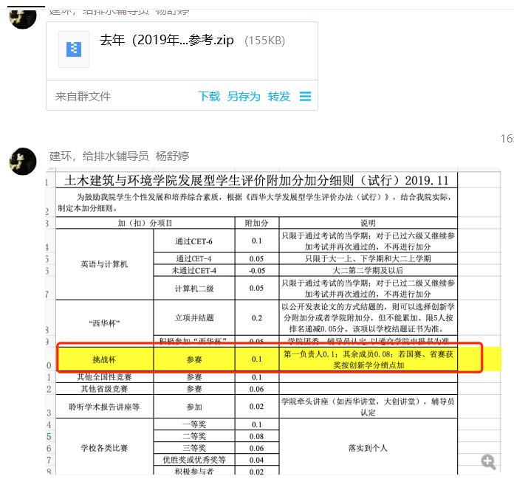The height and width of the screenshot is (493, 514).
Task: Click the 0.02 score for 聆听学术报告讲座等
Action: [257, 407]
